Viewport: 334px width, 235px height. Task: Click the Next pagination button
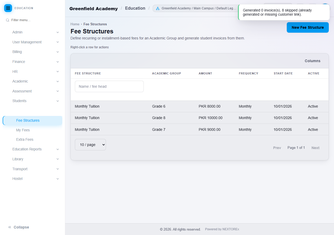[x=315, y=148]
